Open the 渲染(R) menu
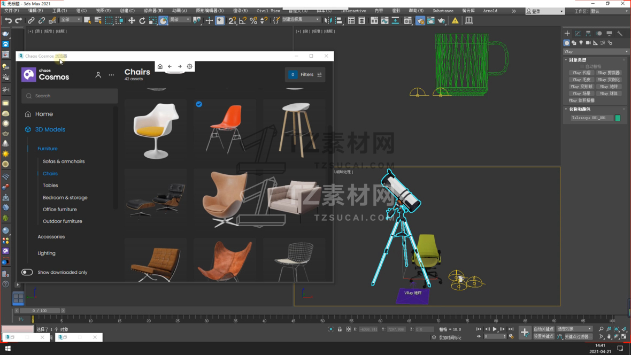The image size is (631, 355). [240, 11]
